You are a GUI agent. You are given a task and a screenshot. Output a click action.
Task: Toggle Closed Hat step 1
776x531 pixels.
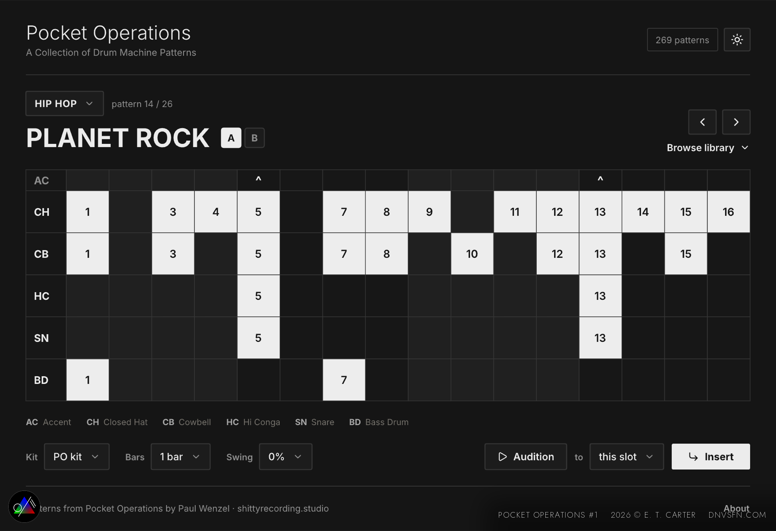click(x=88, y=212)
